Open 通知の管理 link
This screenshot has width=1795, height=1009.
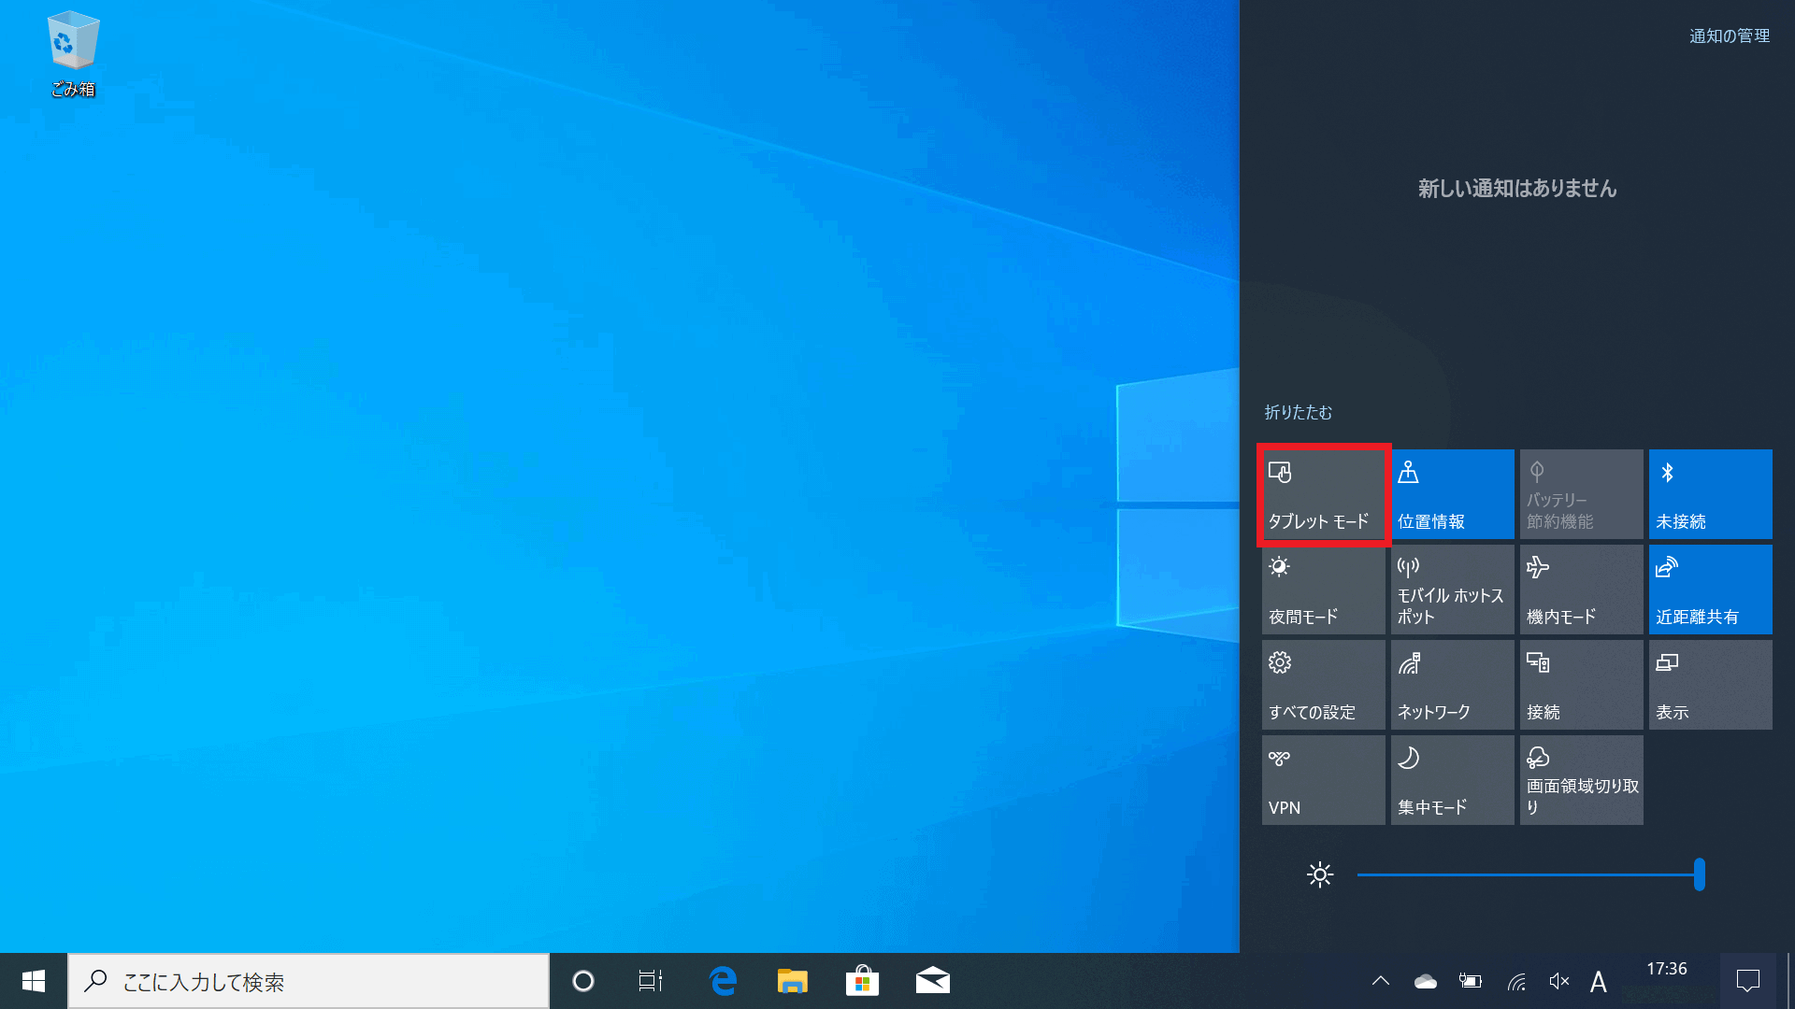[1729, 36]
